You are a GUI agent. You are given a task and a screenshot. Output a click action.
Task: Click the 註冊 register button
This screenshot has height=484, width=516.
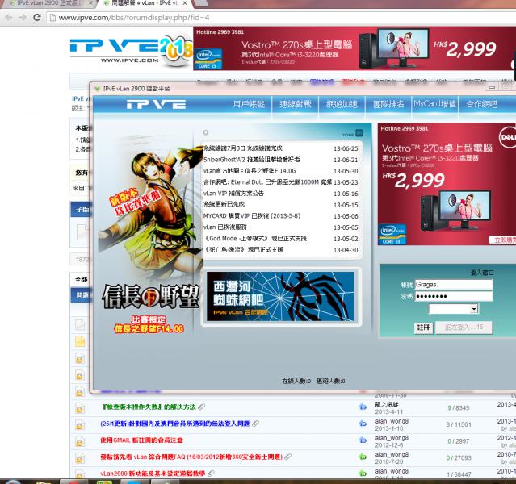point(423,328)
